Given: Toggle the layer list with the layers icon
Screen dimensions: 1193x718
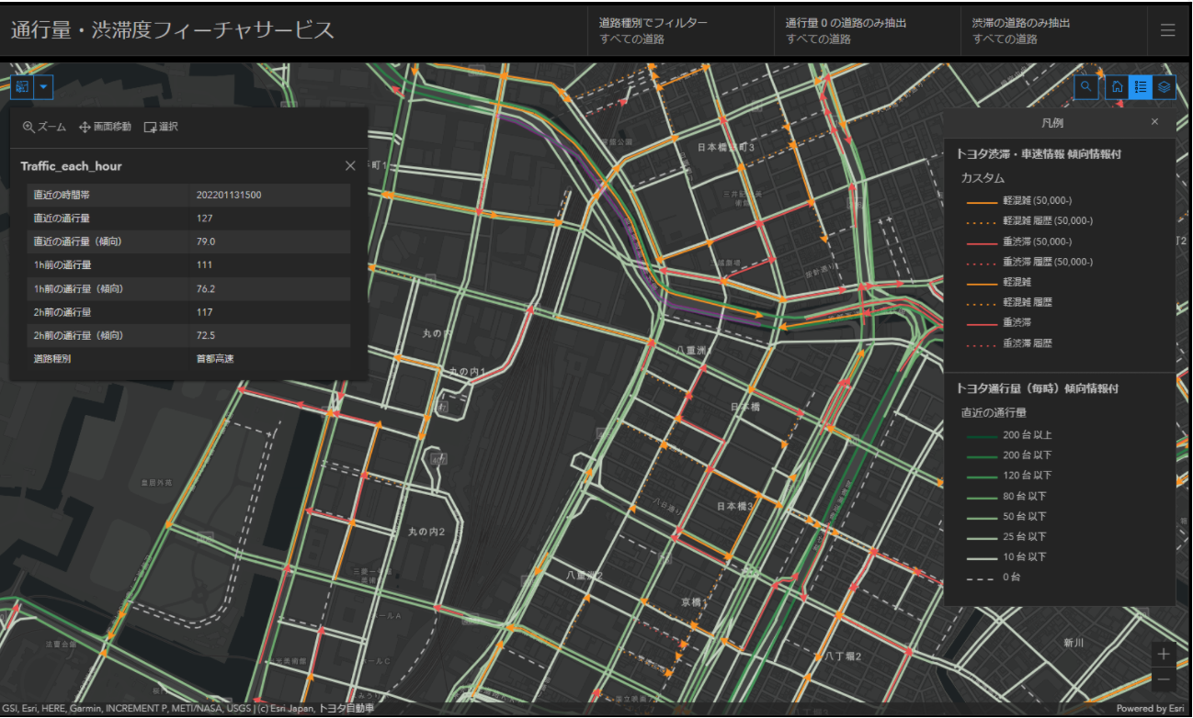Looking at the screenshot, I should pyautogui.click(x=1165, y=86).
